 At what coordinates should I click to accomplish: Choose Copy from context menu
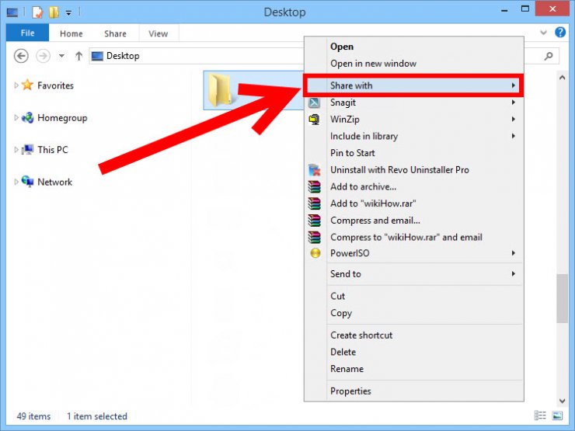[x=413, y=313]
